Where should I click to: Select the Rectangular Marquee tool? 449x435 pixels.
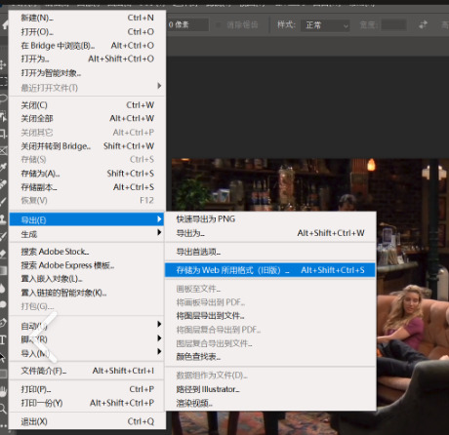pyautogui.click(x=3, y=81)
